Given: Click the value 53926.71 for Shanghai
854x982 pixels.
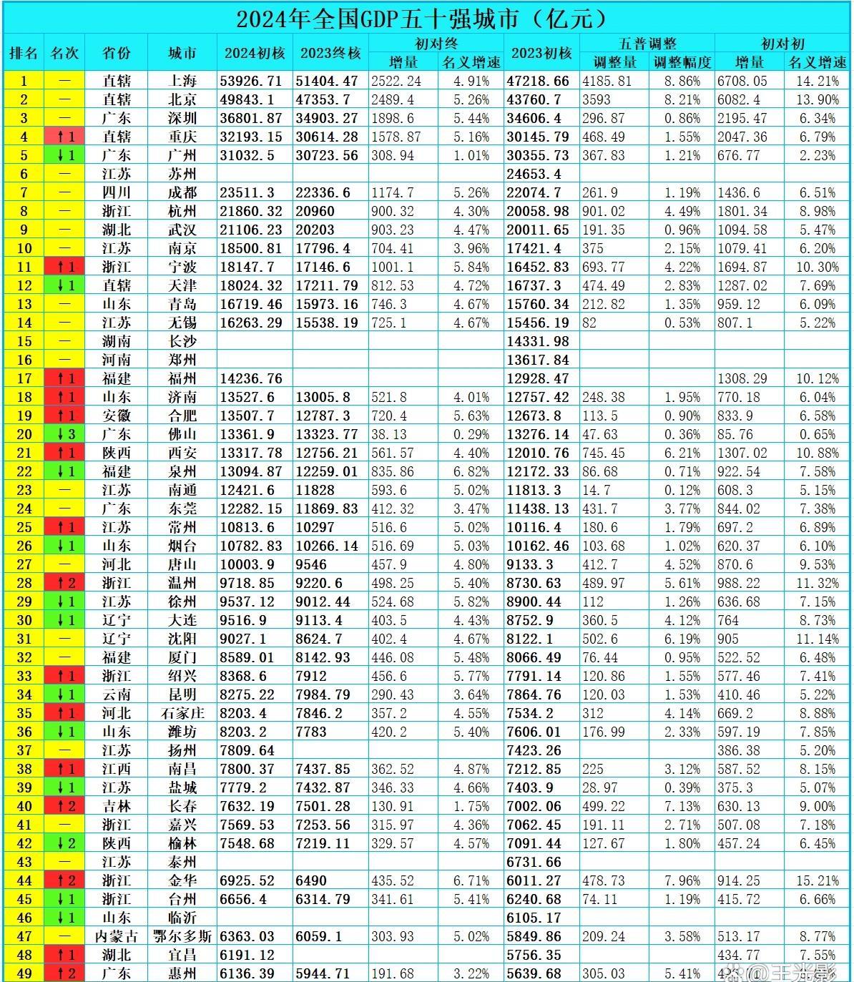Looking at the screenshot, I should click(x=250, y=81).
